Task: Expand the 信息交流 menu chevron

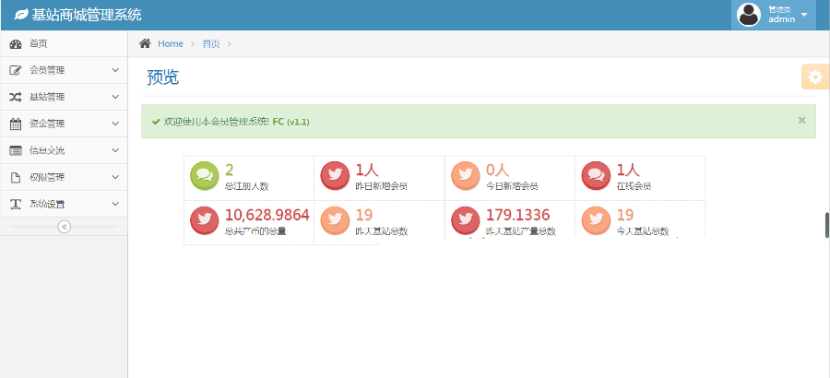Action: (115, 150)
